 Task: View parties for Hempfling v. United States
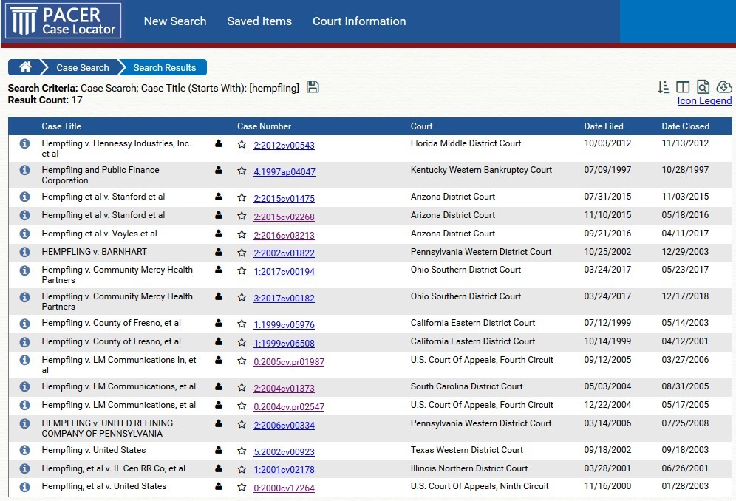click(219, 450)
